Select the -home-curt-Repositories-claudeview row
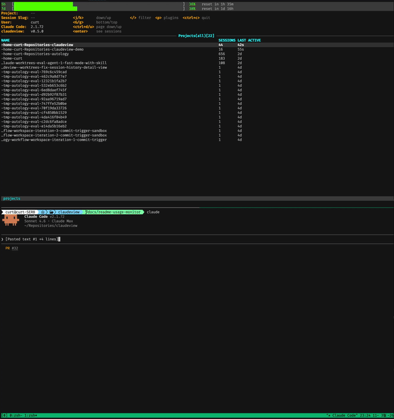 click(x=197, y=45)
